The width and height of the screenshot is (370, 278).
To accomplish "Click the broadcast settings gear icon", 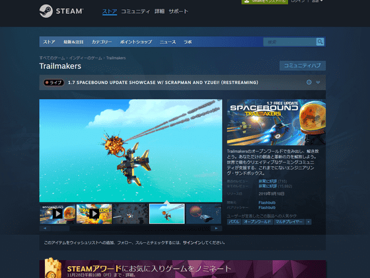I will [309, 82].
